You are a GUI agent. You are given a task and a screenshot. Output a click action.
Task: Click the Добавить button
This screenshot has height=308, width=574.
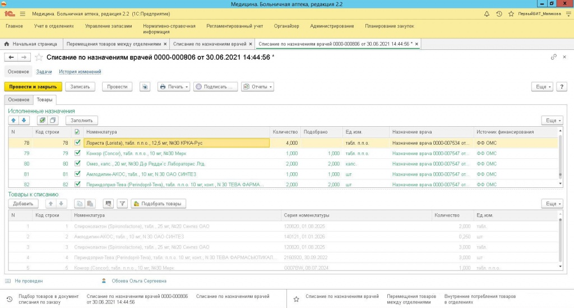coord(23,204)
